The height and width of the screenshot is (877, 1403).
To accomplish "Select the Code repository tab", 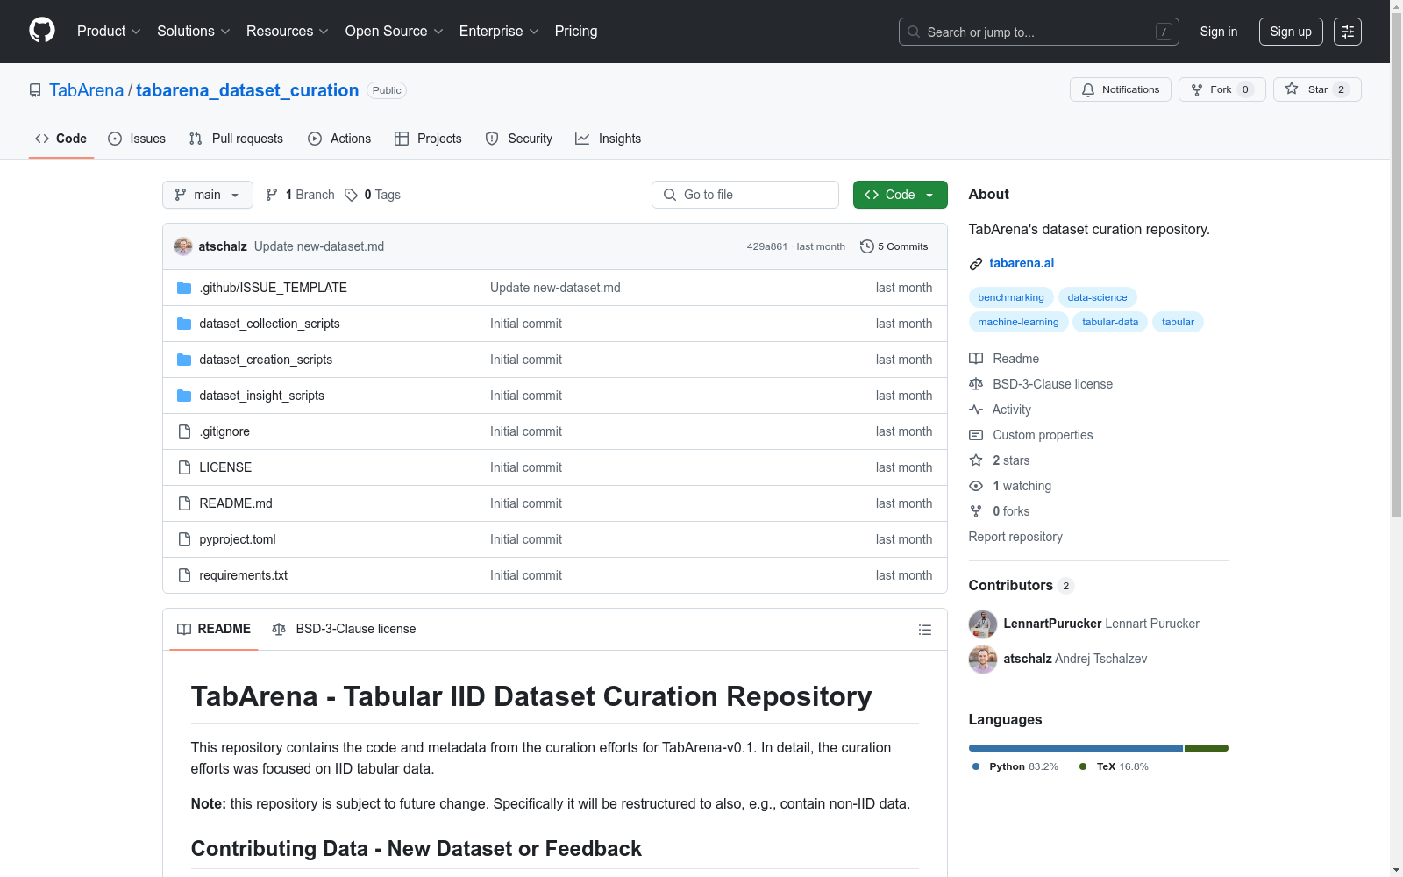I will pyautogui.click(x=61, y=139).
